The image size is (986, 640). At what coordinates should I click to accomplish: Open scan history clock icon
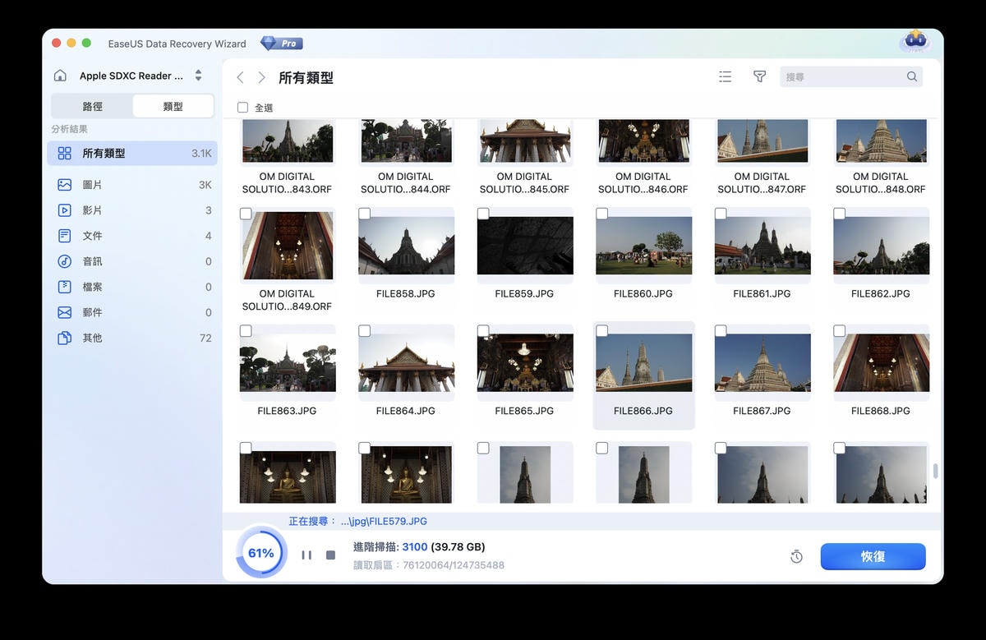[x=796, y=557]
